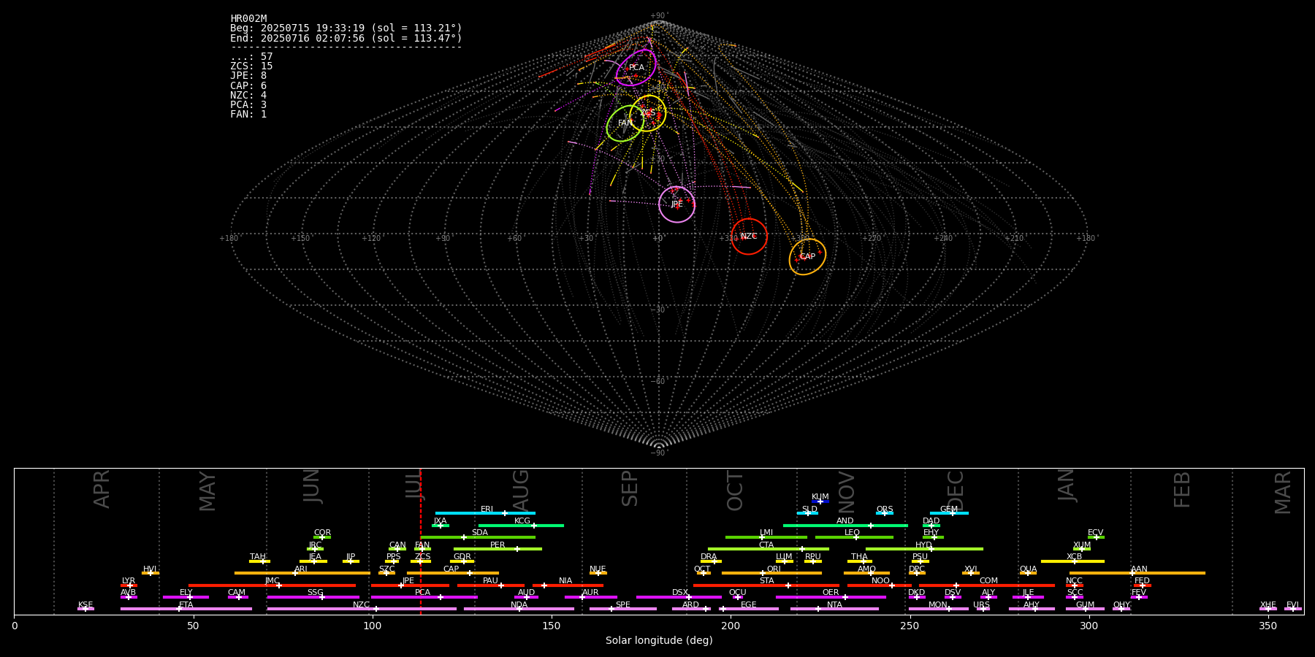Click the SPE shower bar in timeline
The width and height of the screenshot is (1315, 657).
(x=623, y=609)
